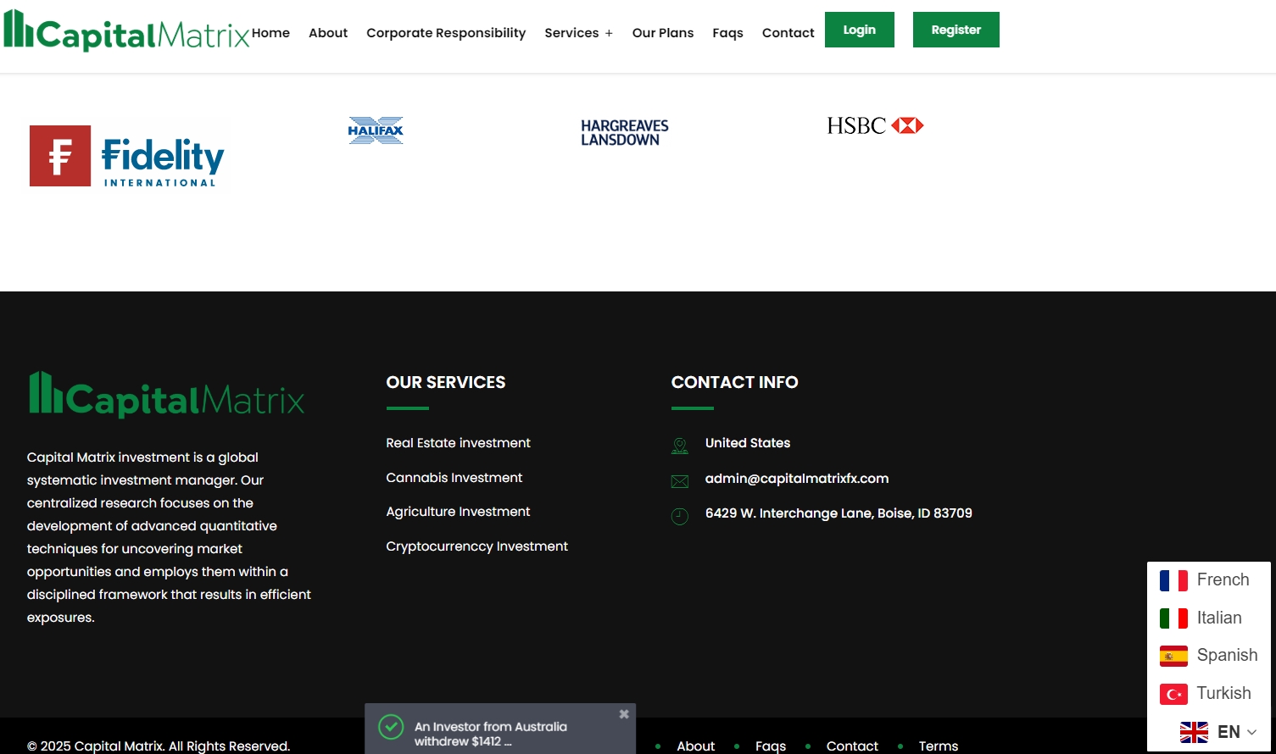Open the Services menu
Viewport: 1276px width, 754px height.
click(571, 33)
